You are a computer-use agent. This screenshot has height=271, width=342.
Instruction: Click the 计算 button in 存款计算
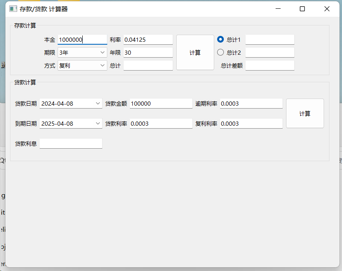click(x=195, y=53)
